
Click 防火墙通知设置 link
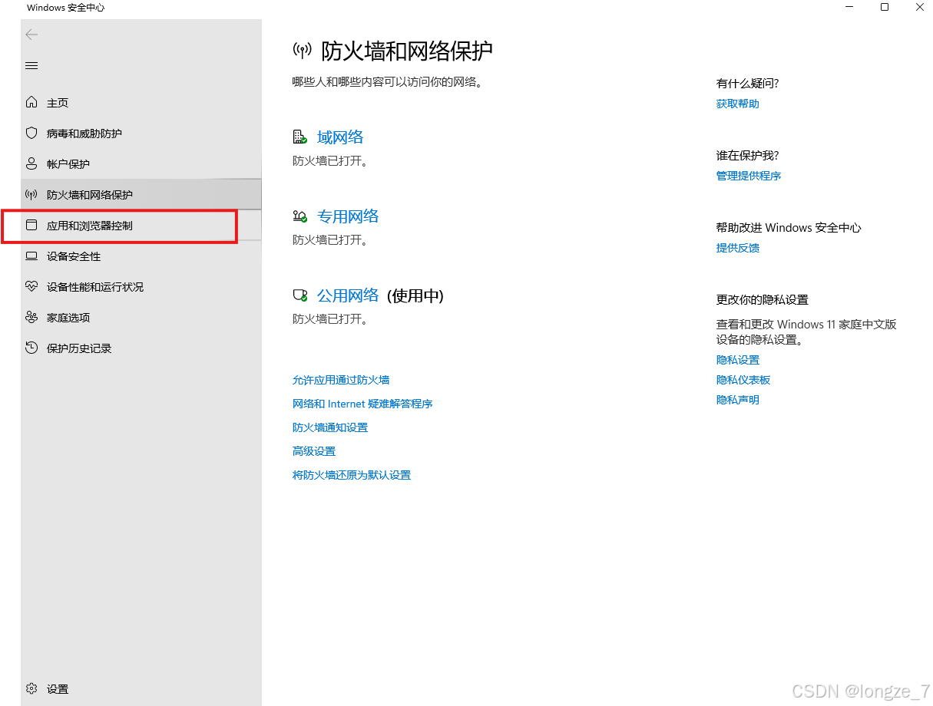click(330, 427)
